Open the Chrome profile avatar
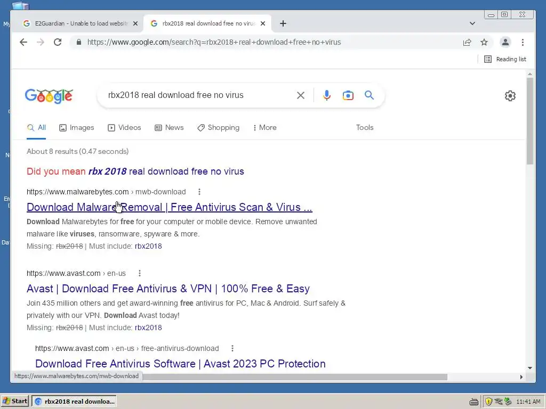Screen dimensions: 546x409 pos(505,42)
